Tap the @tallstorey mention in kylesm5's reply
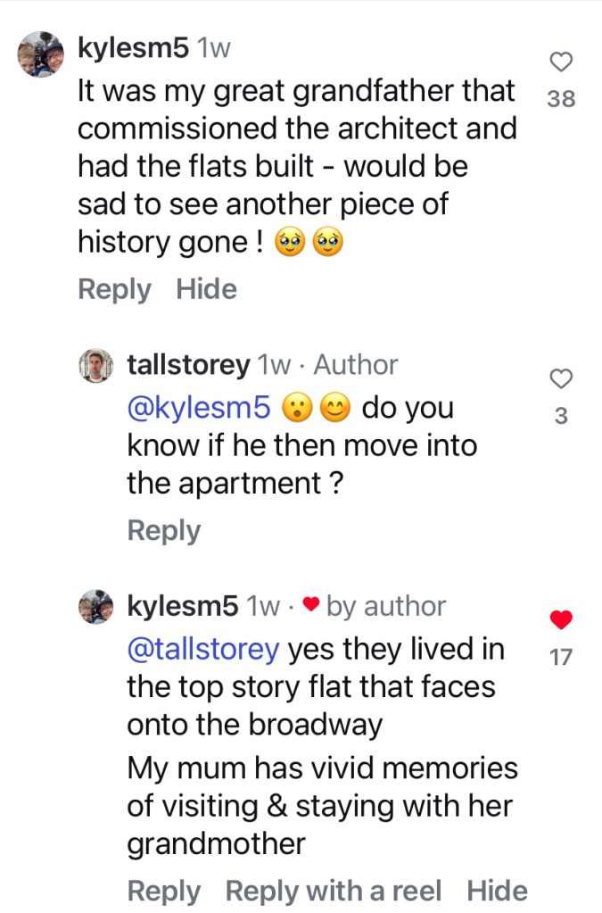The height and width of the screenshot is (913, 602). [x=203, y=650]
